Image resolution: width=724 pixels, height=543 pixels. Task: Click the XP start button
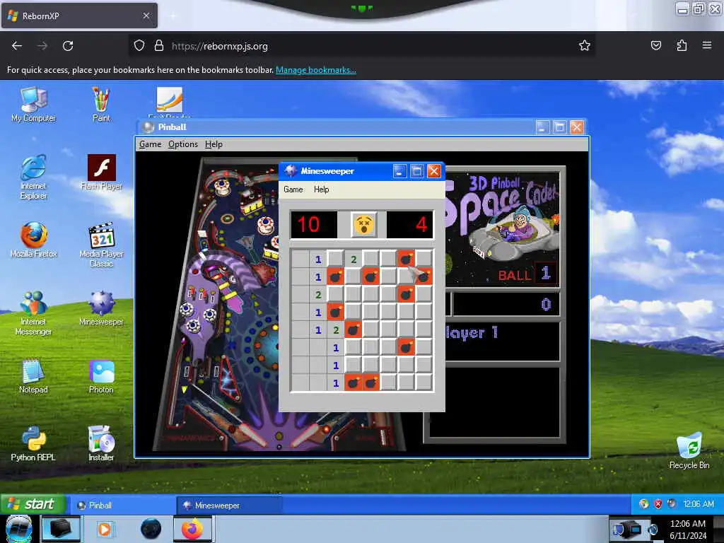(33, 504)
